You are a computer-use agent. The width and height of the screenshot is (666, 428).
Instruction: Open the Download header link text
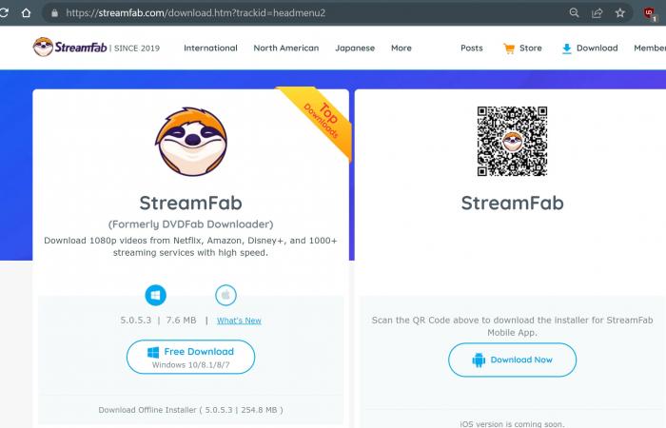tap(597, 48)
